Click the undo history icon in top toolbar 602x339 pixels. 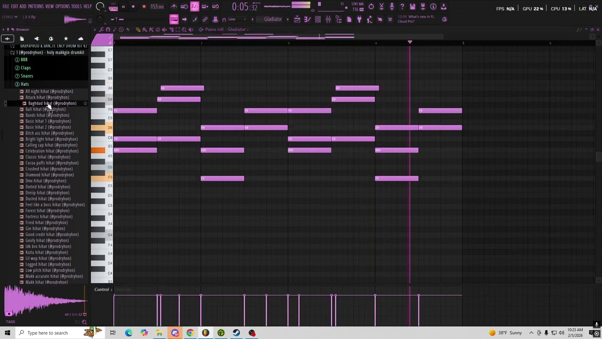tap(371, 7)
